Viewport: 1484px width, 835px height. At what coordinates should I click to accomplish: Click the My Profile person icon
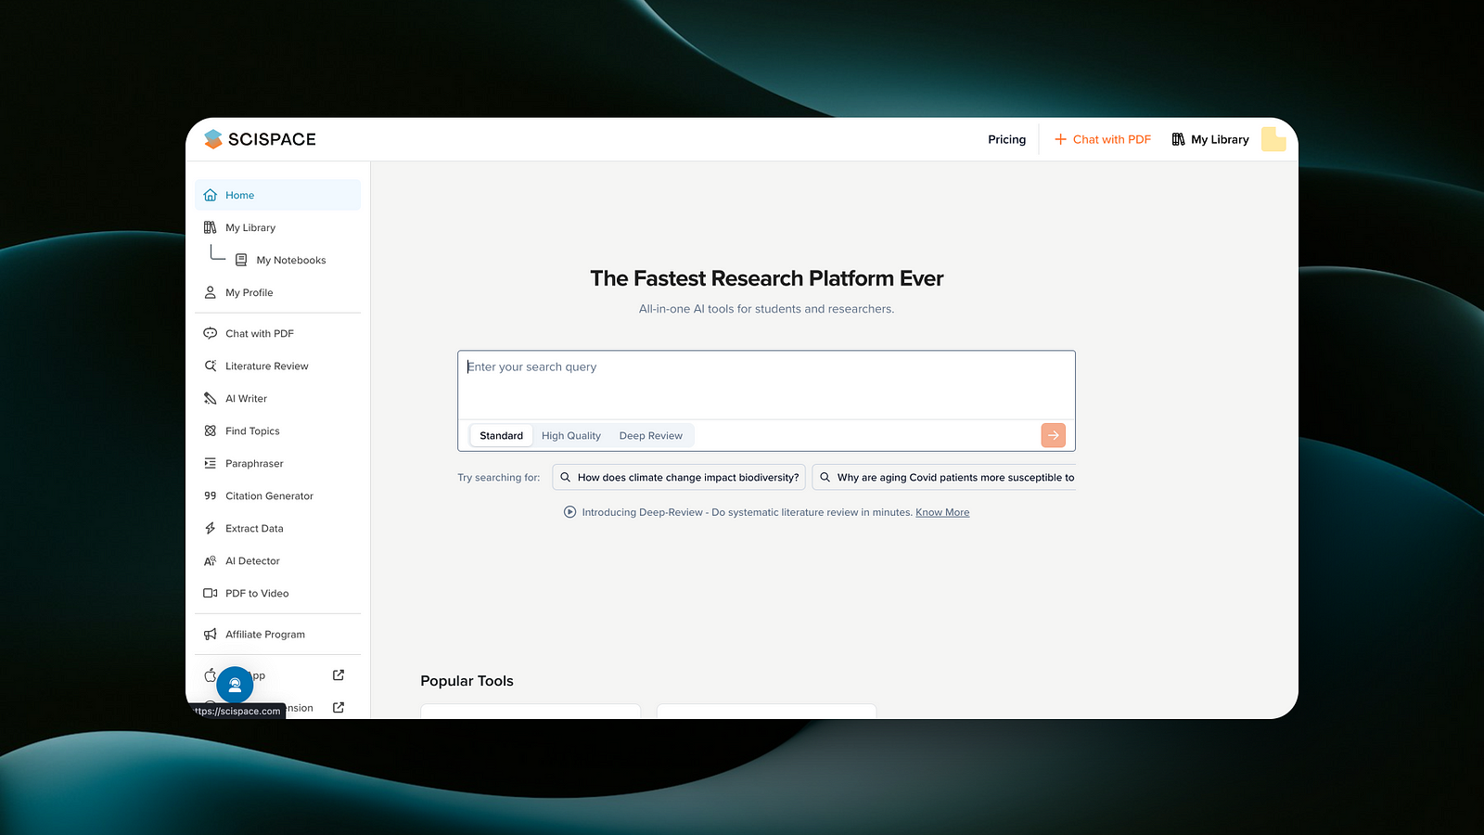[211, 292]
